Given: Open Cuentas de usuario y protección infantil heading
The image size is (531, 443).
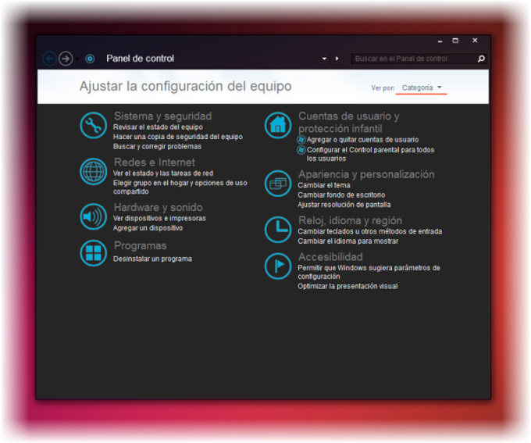Looking at the screenshot, I should click(x=349, y=123).
